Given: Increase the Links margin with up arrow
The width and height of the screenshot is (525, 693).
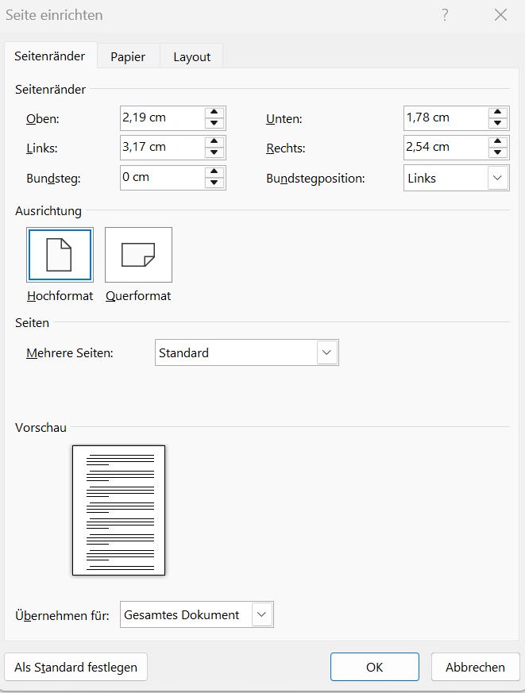Looking at the screenshot, I should coord(214,141).
